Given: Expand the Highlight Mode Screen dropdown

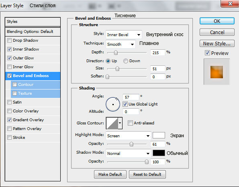Looking at the screenshot, I should coord(129,136).
